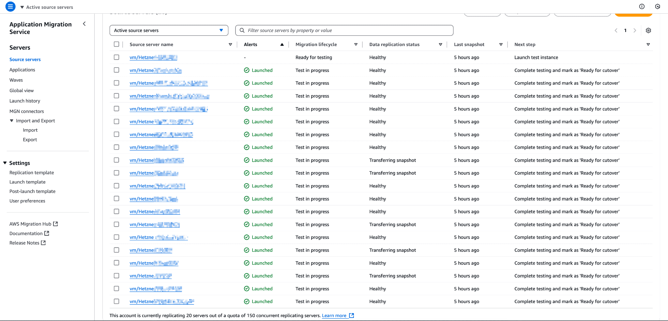Screen dimensions: 668x321
Task: Tick the checkbox of the fifth server row
Action: 116,108
